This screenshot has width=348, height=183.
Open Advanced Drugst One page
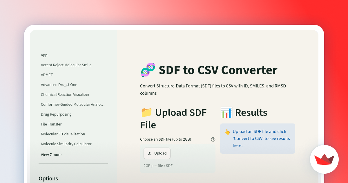point(59,85)
